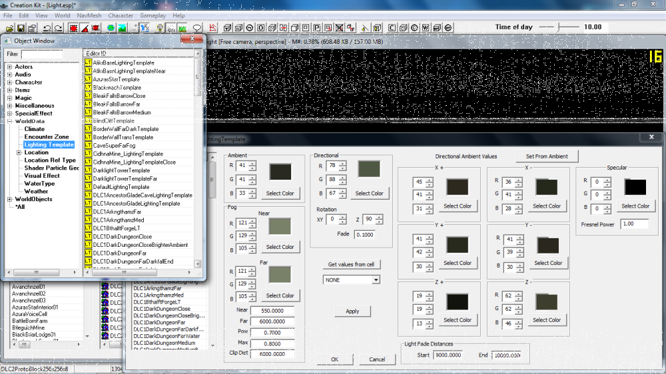666x374 pixels.
Task: Click Cancel in lighting template dialog
Action: pyautogui.click(x=377, y=359)
